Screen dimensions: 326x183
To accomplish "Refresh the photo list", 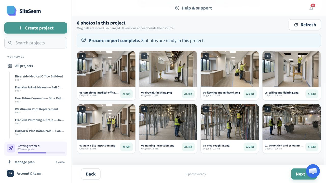I will [305, 25].
